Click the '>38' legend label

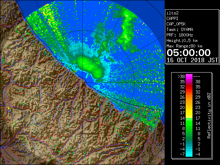(x=181, y=76)
